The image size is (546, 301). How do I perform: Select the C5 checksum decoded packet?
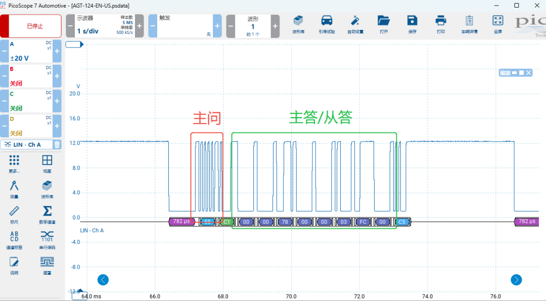pyautogui.click(x=402, y=222)
